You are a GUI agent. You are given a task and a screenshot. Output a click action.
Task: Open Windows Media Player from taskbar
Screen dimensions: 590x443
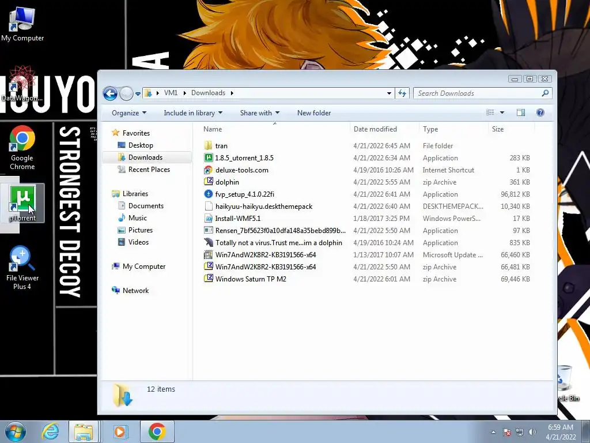click(x=120, y=431)
